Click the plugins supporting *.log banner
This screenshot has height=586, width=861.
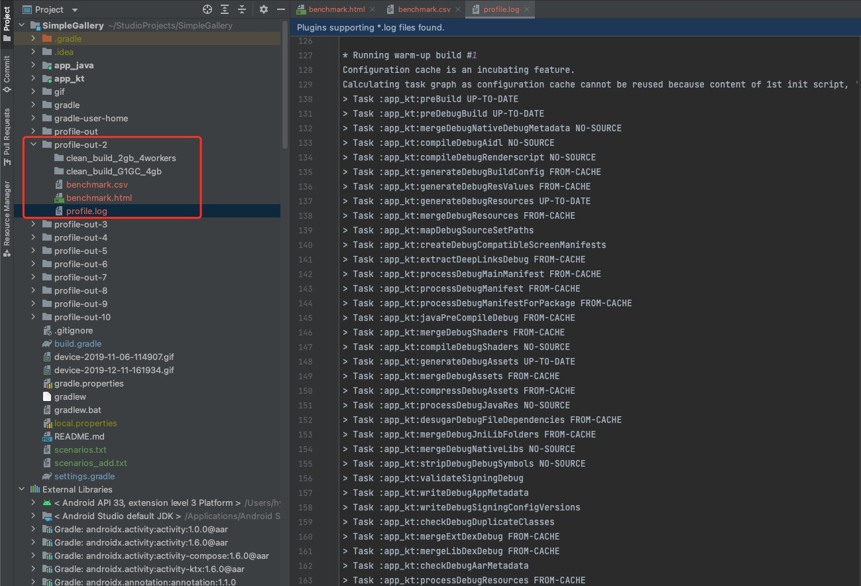[x=575, y=28]
